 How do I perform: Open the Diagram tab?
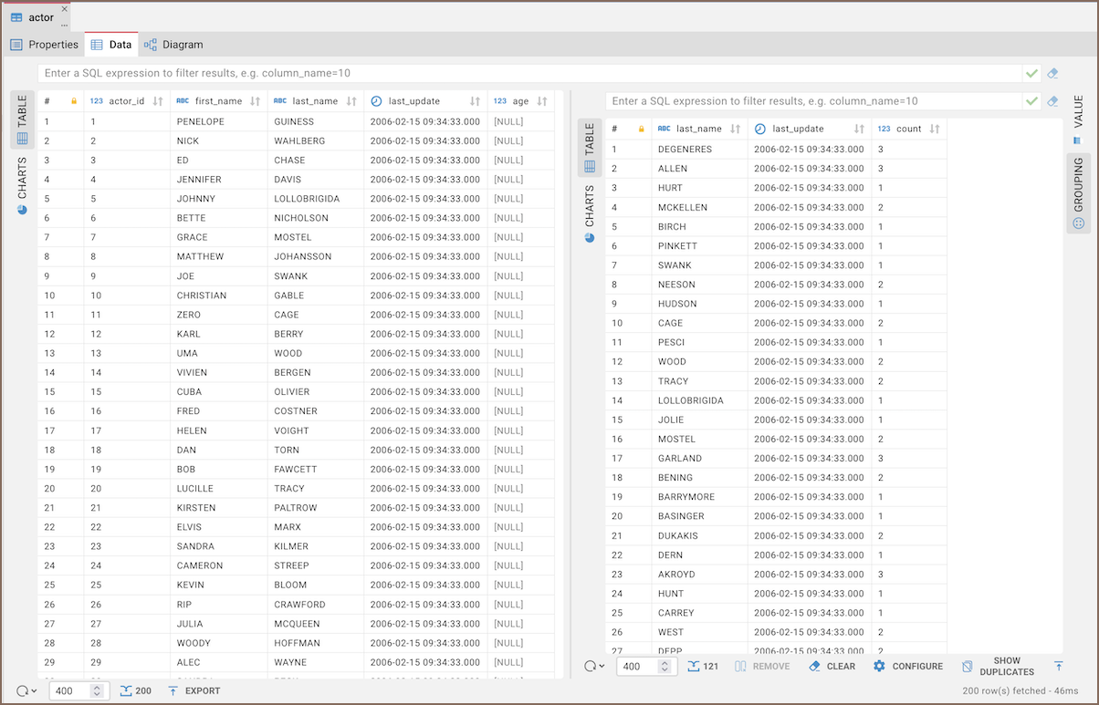173,45
